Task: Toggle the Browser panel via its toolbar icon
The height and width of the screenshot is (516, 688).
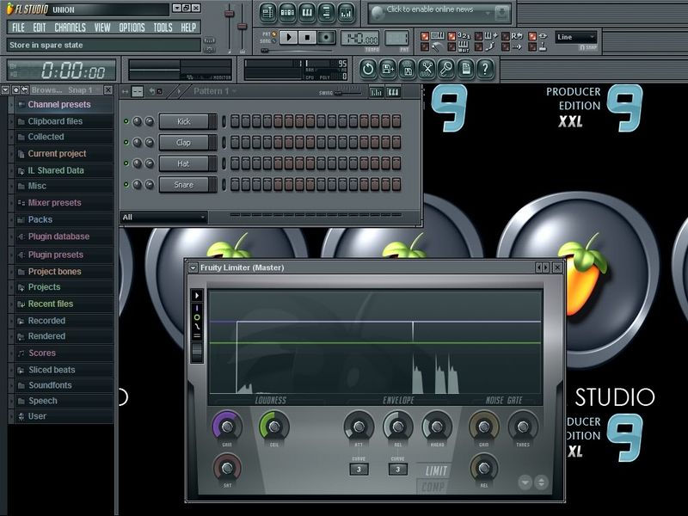Action: click(327, 13)
